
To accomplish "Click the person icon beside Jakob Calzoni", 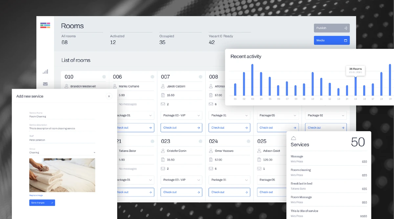I will point(163,86).
